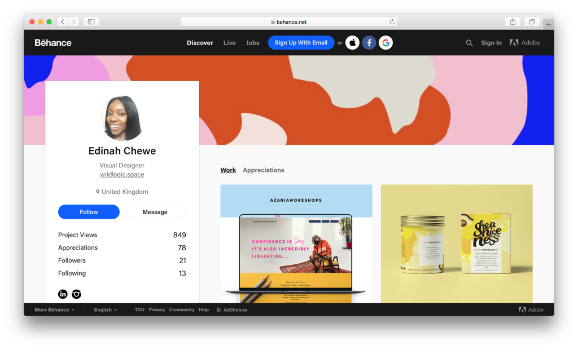Sign up with Facebook icon
Screen dimensions: 578x350
tap(369, 43)
